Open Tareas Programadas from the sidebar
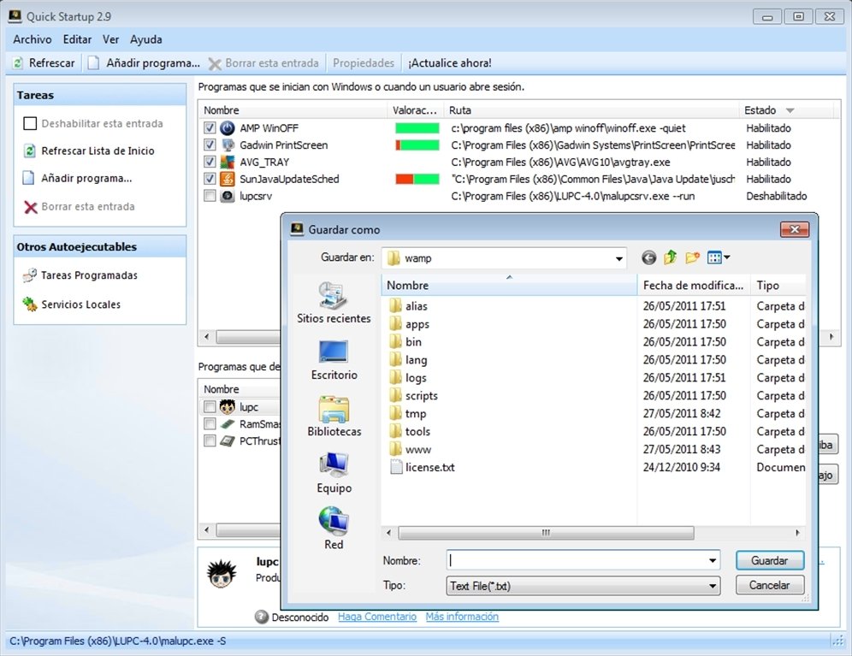This screenshot has width=852, height=656. [x=80, y=275]
